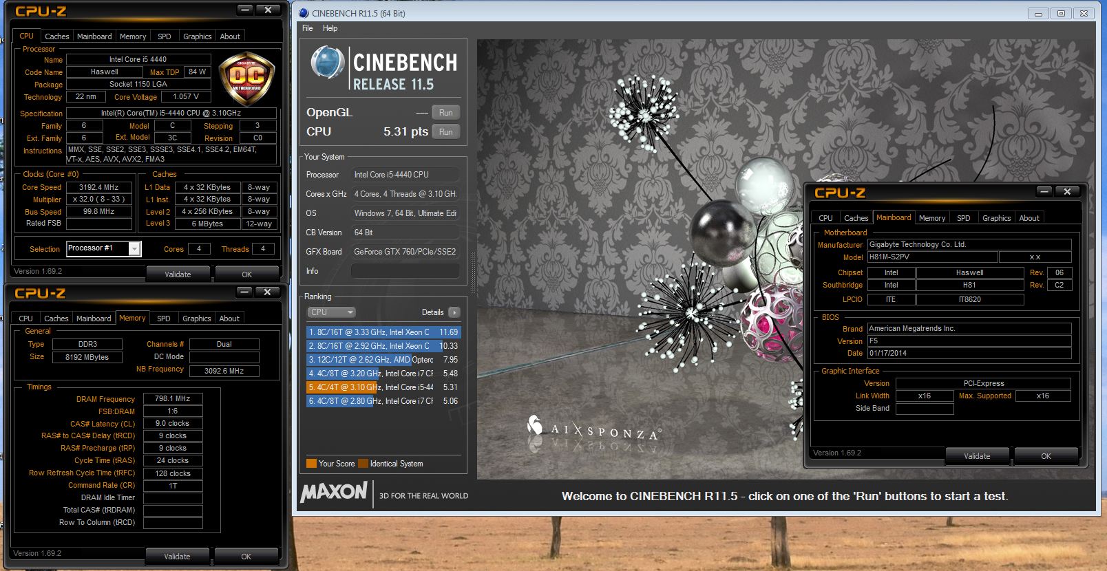Click Validate in Mainboard CPU-Z window
This screenshot has height=571, width=1107.
(x=977, y=456)
